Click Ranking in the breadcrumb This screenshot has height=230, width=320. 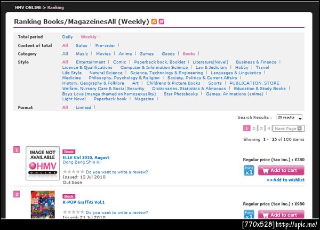[x=55, y=7]
